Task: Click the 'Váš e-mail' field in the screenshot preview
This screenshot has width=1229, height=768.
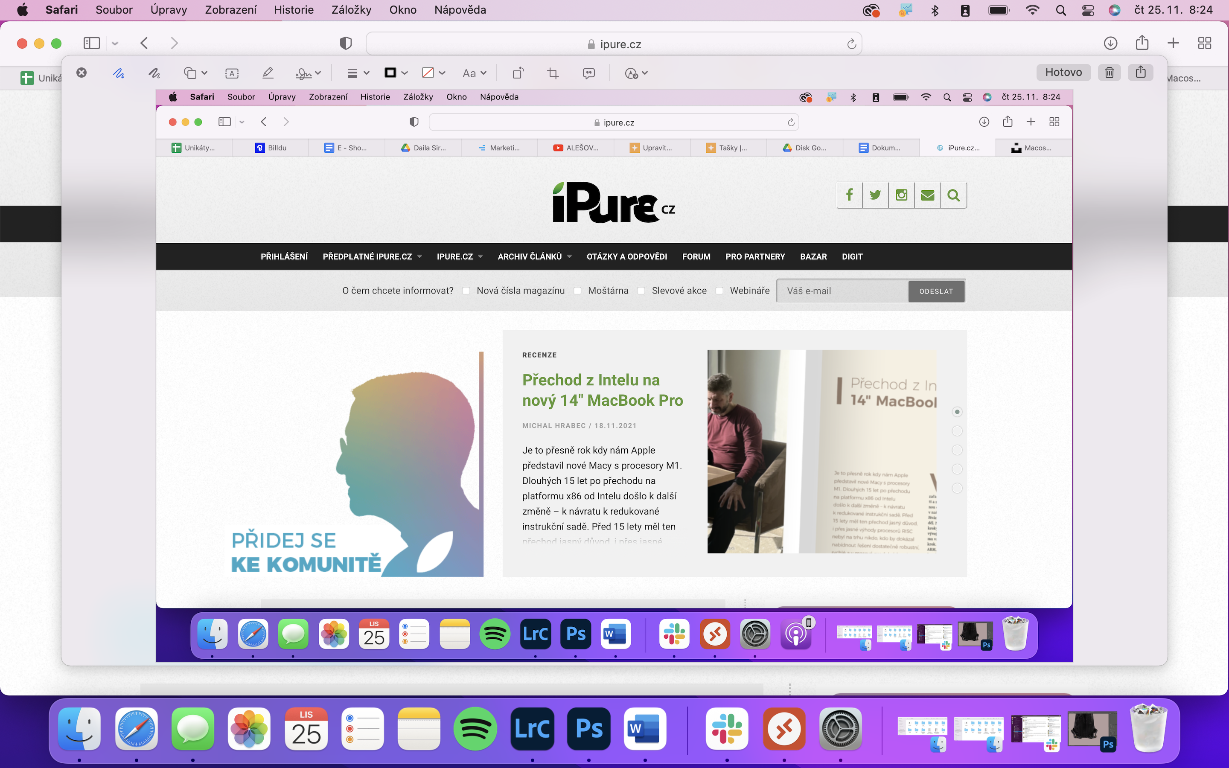Action: tap(842, 291)
